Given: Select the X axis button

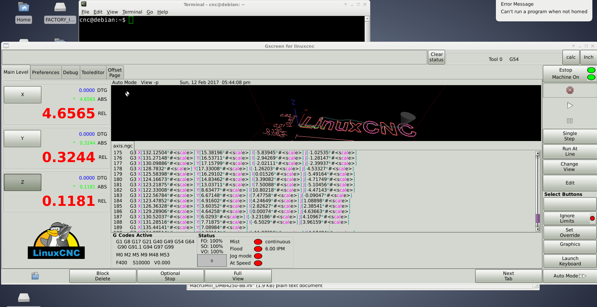Looking at the screenshot, I should click(22, 95).
